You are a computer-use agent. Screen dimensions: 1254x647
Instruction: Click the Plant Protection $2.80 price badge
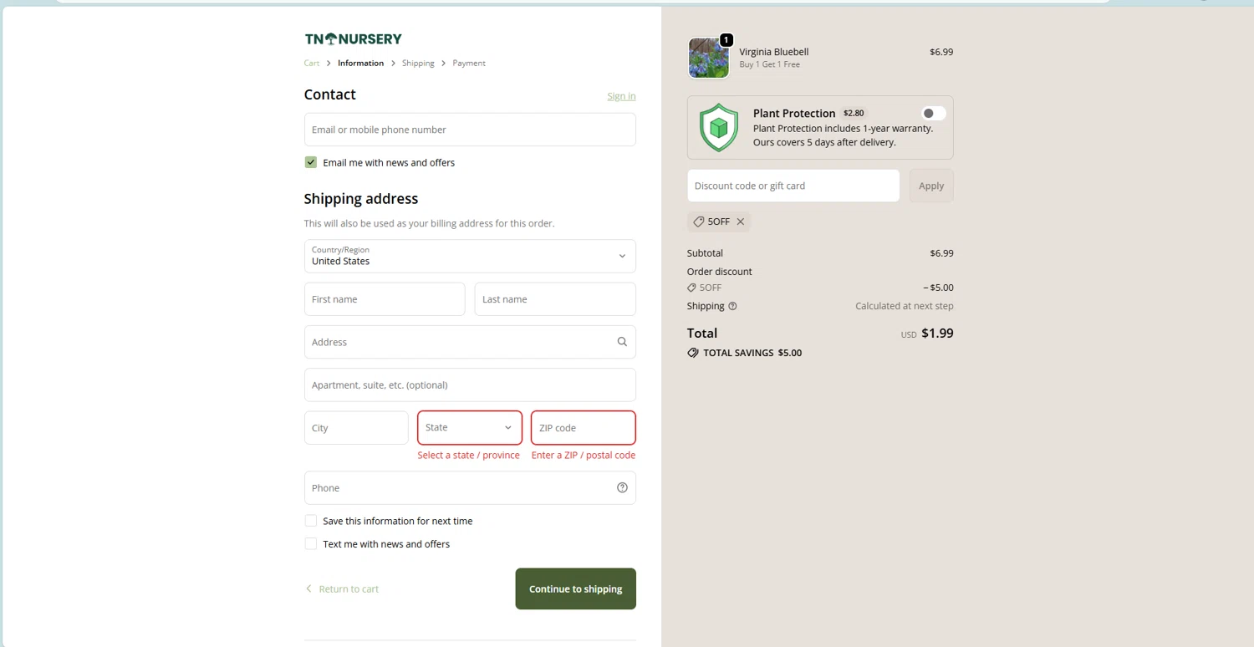854,113
